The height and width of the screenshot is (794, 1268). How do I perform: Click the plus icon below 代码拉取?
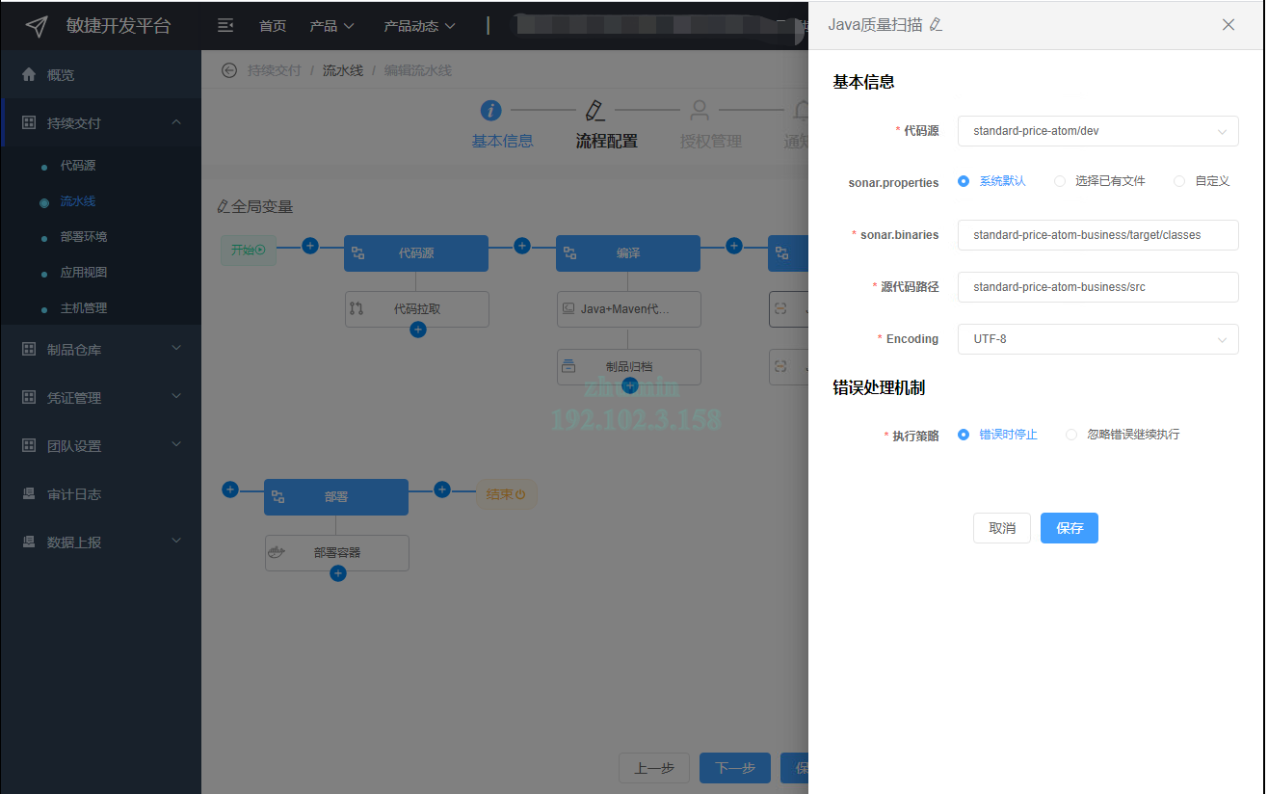point(417,330)
